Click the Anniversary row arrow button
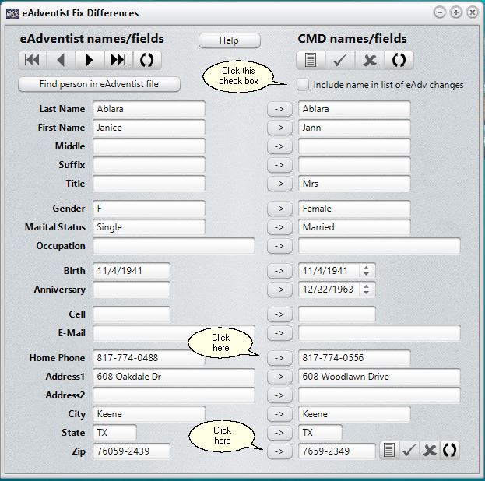Viewport: 485px width, 481px height. [279, 290]
